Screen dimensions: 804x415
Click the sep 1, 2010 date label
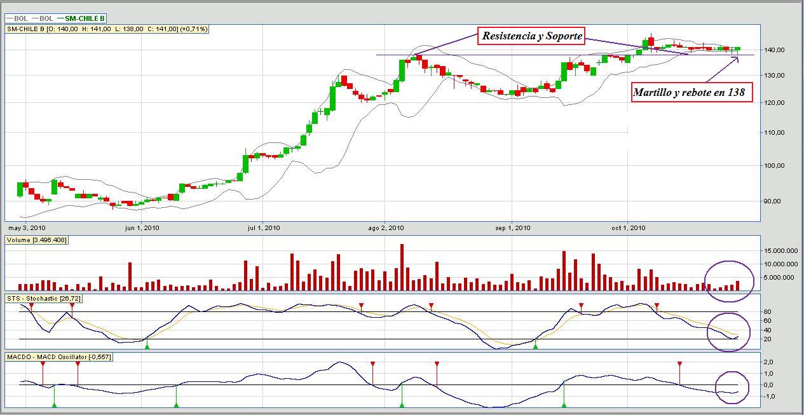[x=512, y=228]
